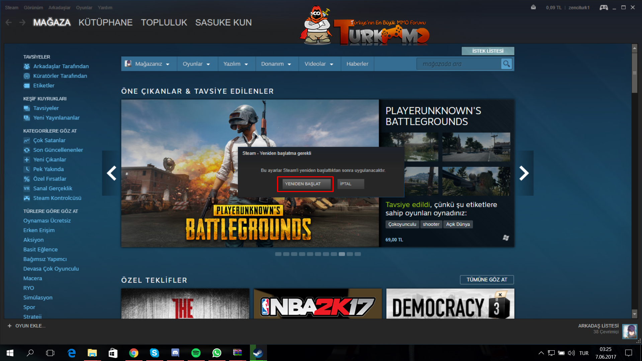Click the plus icon beside Oyun Ekle
Image resolution: width=642 pixels, height=361 pixels.
(9, 326)
